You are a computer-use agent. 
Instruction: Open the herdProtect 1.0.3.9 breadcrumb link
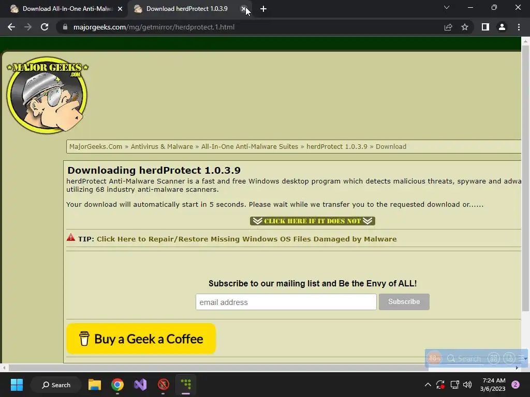coord(336,146)
